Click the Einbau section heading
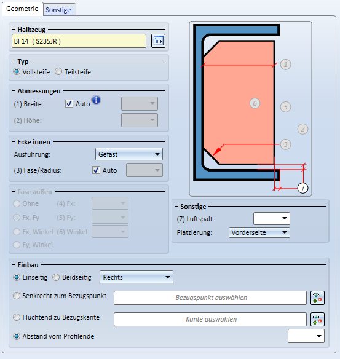This screenshot has height=359, width=340. [x=28, y=265]
